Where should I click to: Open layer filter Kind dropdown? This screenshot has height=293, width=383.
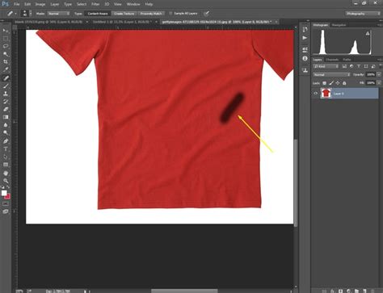(326, 66)
